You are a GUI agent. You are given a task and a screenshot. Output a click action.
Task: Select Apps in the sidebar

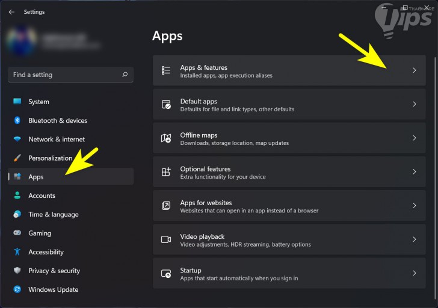[x=70, y=176]
